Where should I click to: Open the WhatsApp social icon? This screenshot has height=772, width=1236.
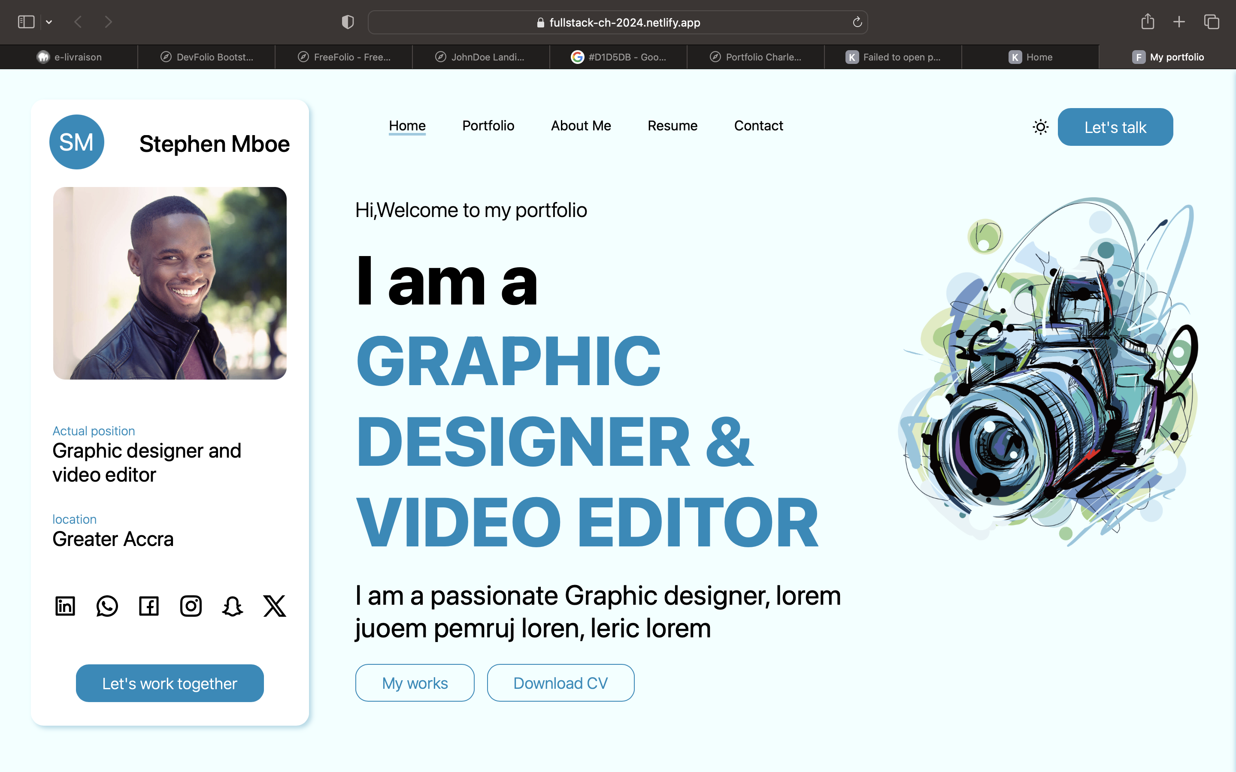pos(107,606)
